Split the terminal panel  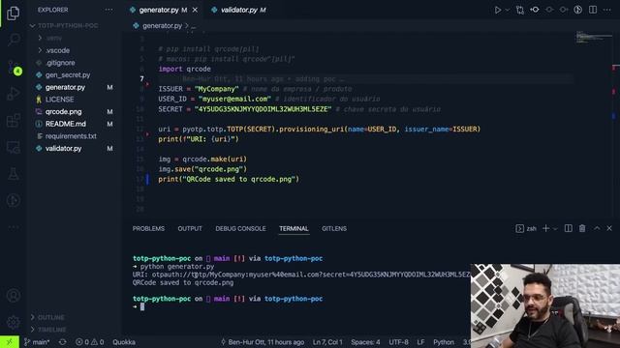[569, 228]
